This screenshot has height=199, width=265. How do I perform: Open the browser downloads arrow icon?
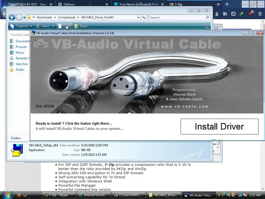coord(217,14)
